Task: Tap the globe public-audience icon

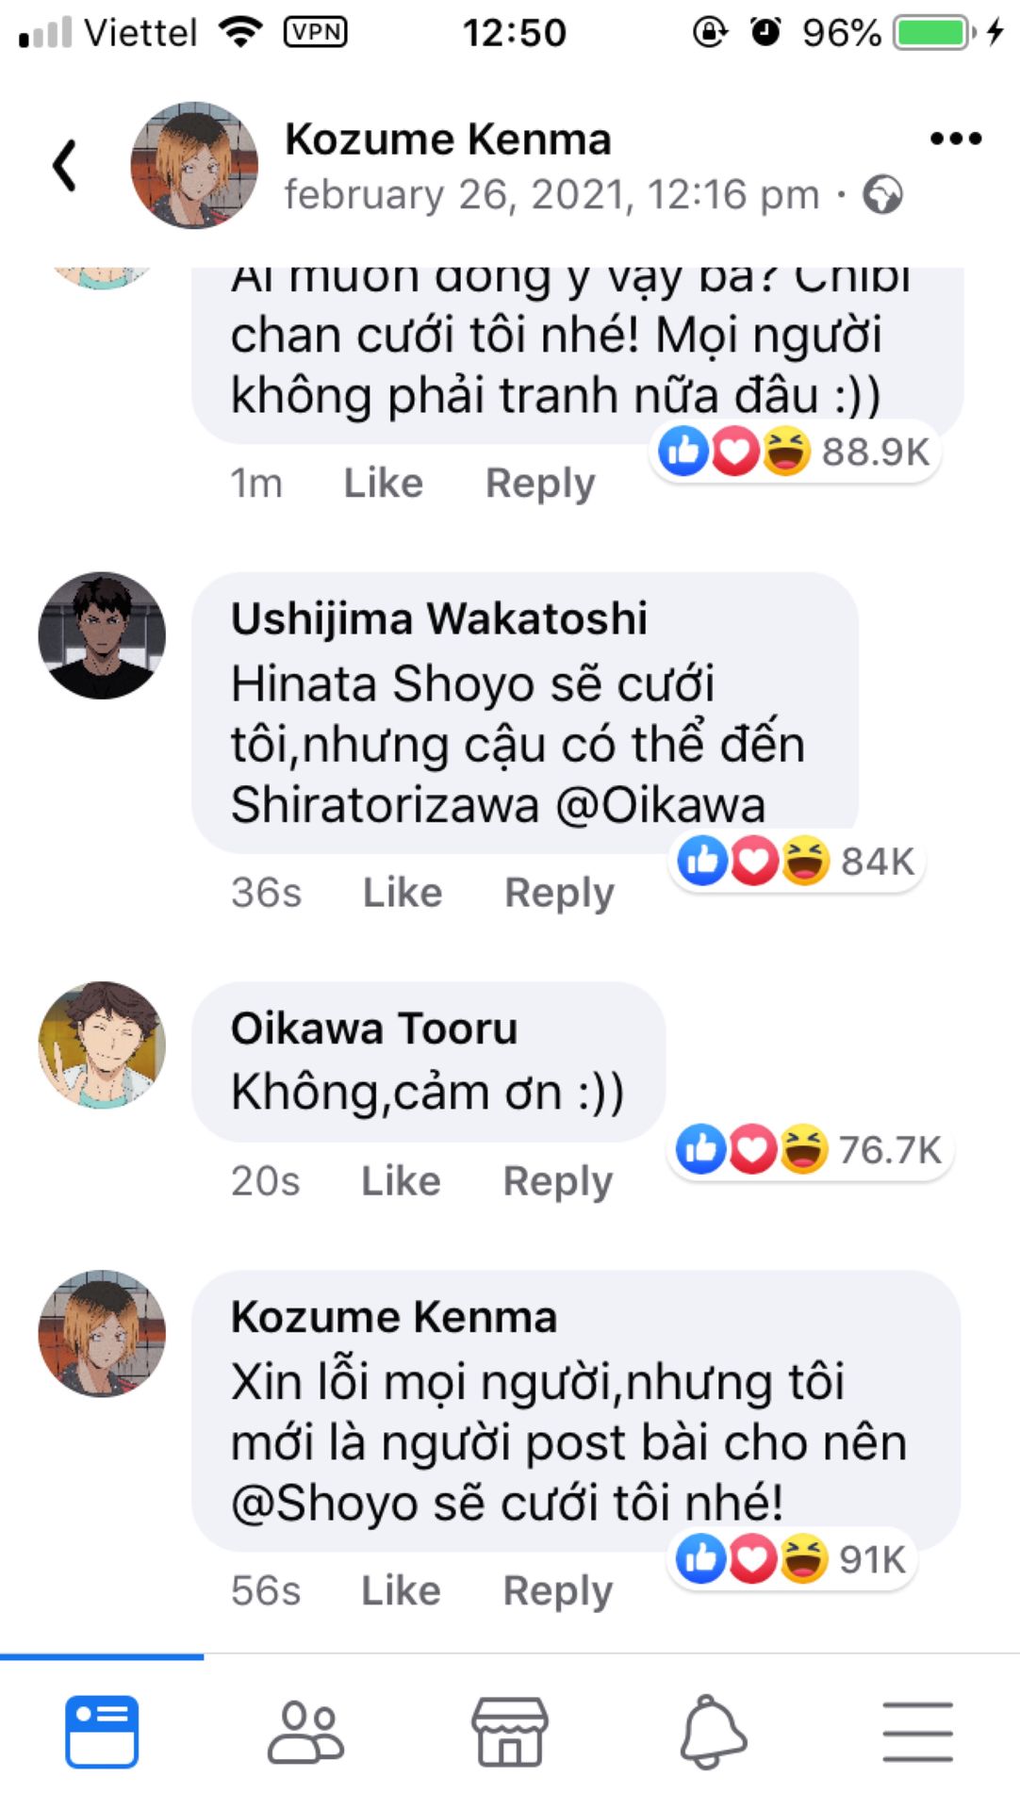Action: (883, 195)
